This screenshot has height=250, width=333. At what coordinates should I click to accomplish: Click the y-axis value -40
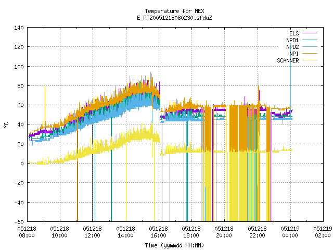(x=19, y=203)
